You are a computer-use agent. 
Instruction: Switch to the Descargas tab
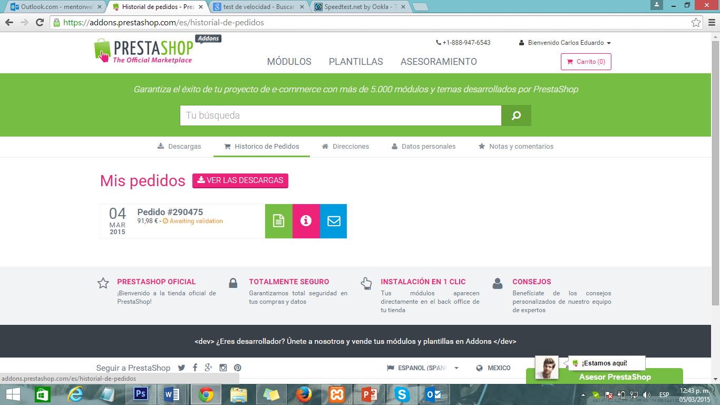pyautogui.click(x=179, y=147)
